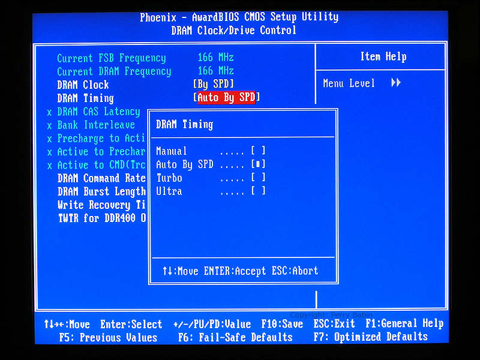The image size is (480, 360).
Task: Click the Menu Level double arrow icon
Action: pyautogui.click(x=396, y=83)
